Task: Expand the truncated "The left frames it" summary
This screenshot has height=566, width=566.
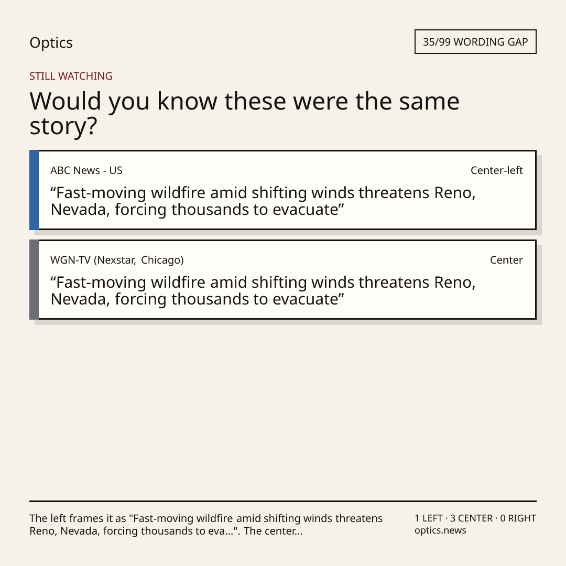Action: tap(206, 525)
